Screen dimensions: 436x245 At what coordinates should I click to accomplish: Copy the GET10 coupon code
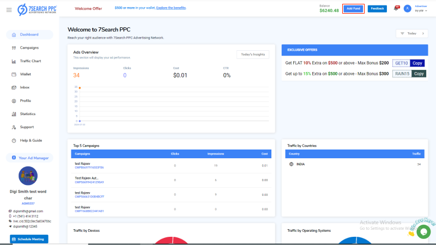pyautogui.click(x=417, y=63)
